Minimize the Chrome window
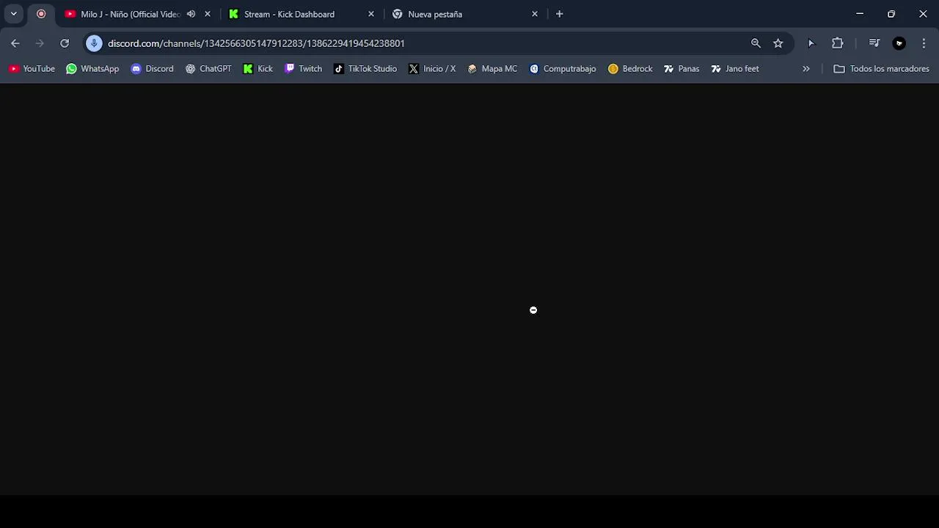 [x=860, y=14]
